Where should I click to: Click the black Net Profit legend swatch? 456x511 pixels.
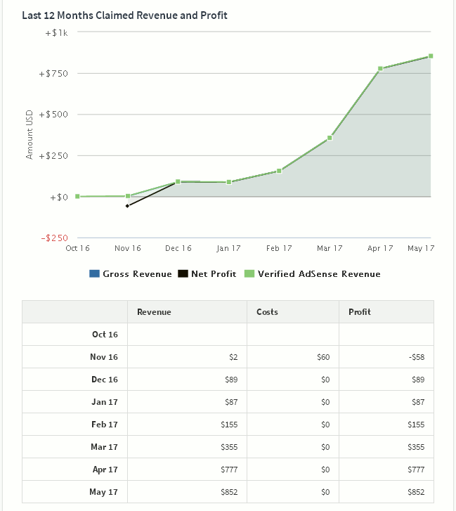pos(183,273)
